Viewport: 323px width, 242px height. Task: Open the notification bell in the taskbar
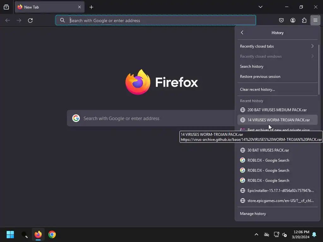coord(314,234)
